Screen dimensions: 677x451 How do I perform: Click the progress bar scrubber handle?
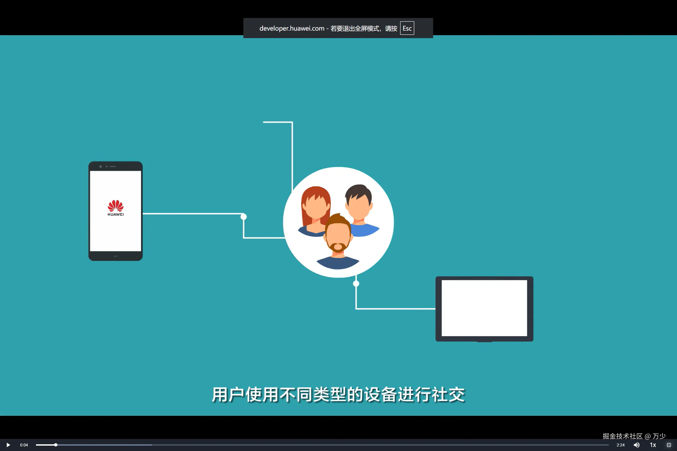pos(56,445)
